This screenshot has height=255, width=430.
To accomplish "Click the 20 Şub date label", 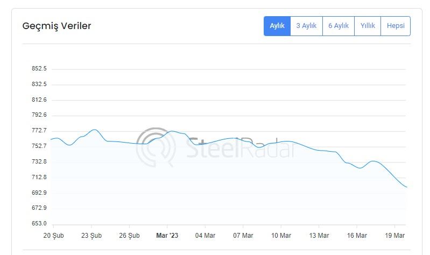I will [x=53, y=236].
